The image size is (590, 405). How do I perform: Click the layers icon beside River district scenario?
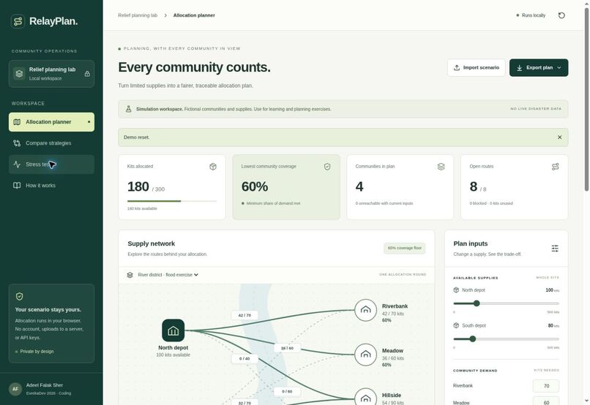(130, 275)
